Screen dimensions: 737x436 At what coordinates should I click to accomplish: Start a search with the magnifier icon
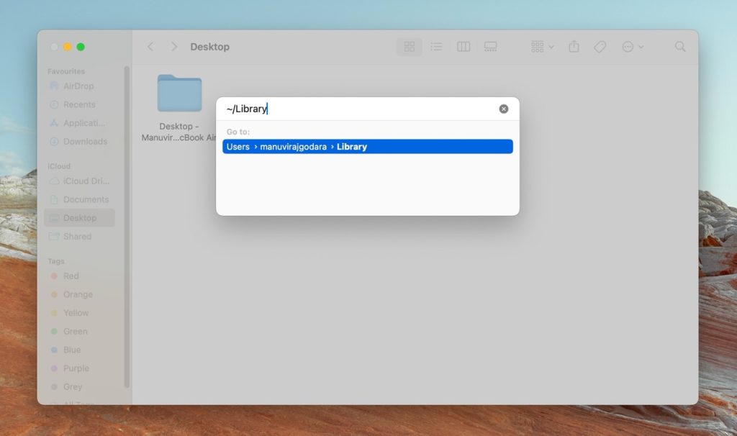pos(680,46)
